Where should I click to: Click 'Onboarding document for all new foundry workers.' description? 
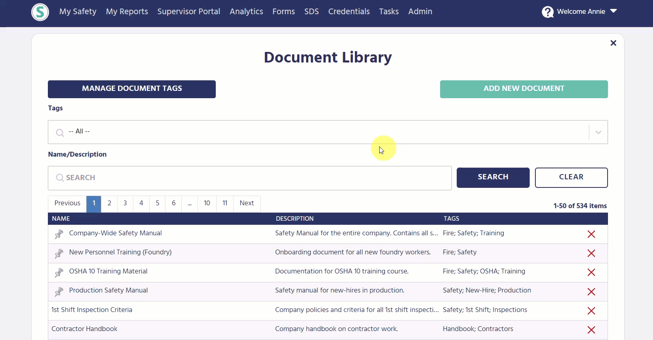(x=353, y=252)
